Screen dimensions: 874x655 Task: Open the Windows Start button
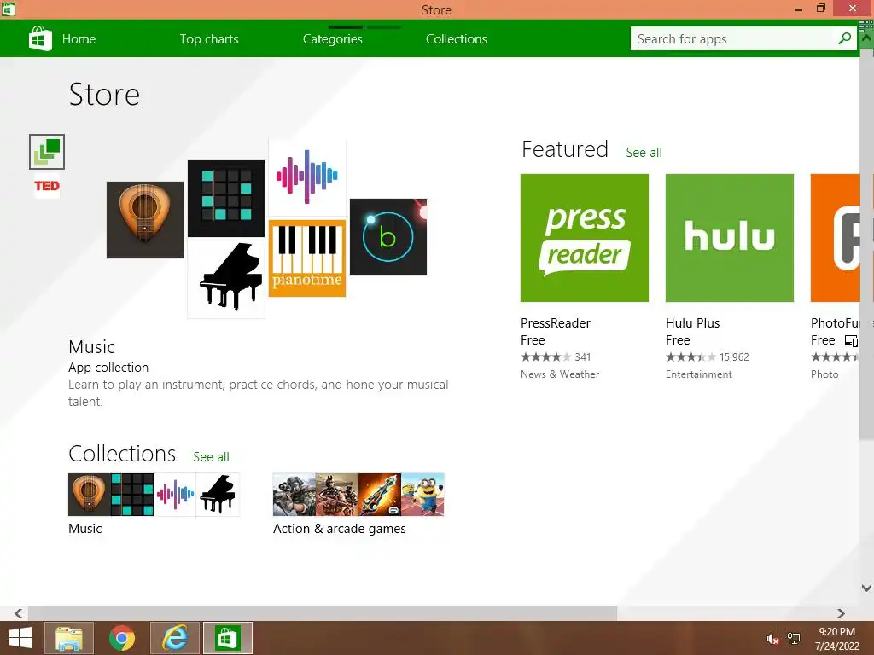pyautogui.click(x=20, y=638)
